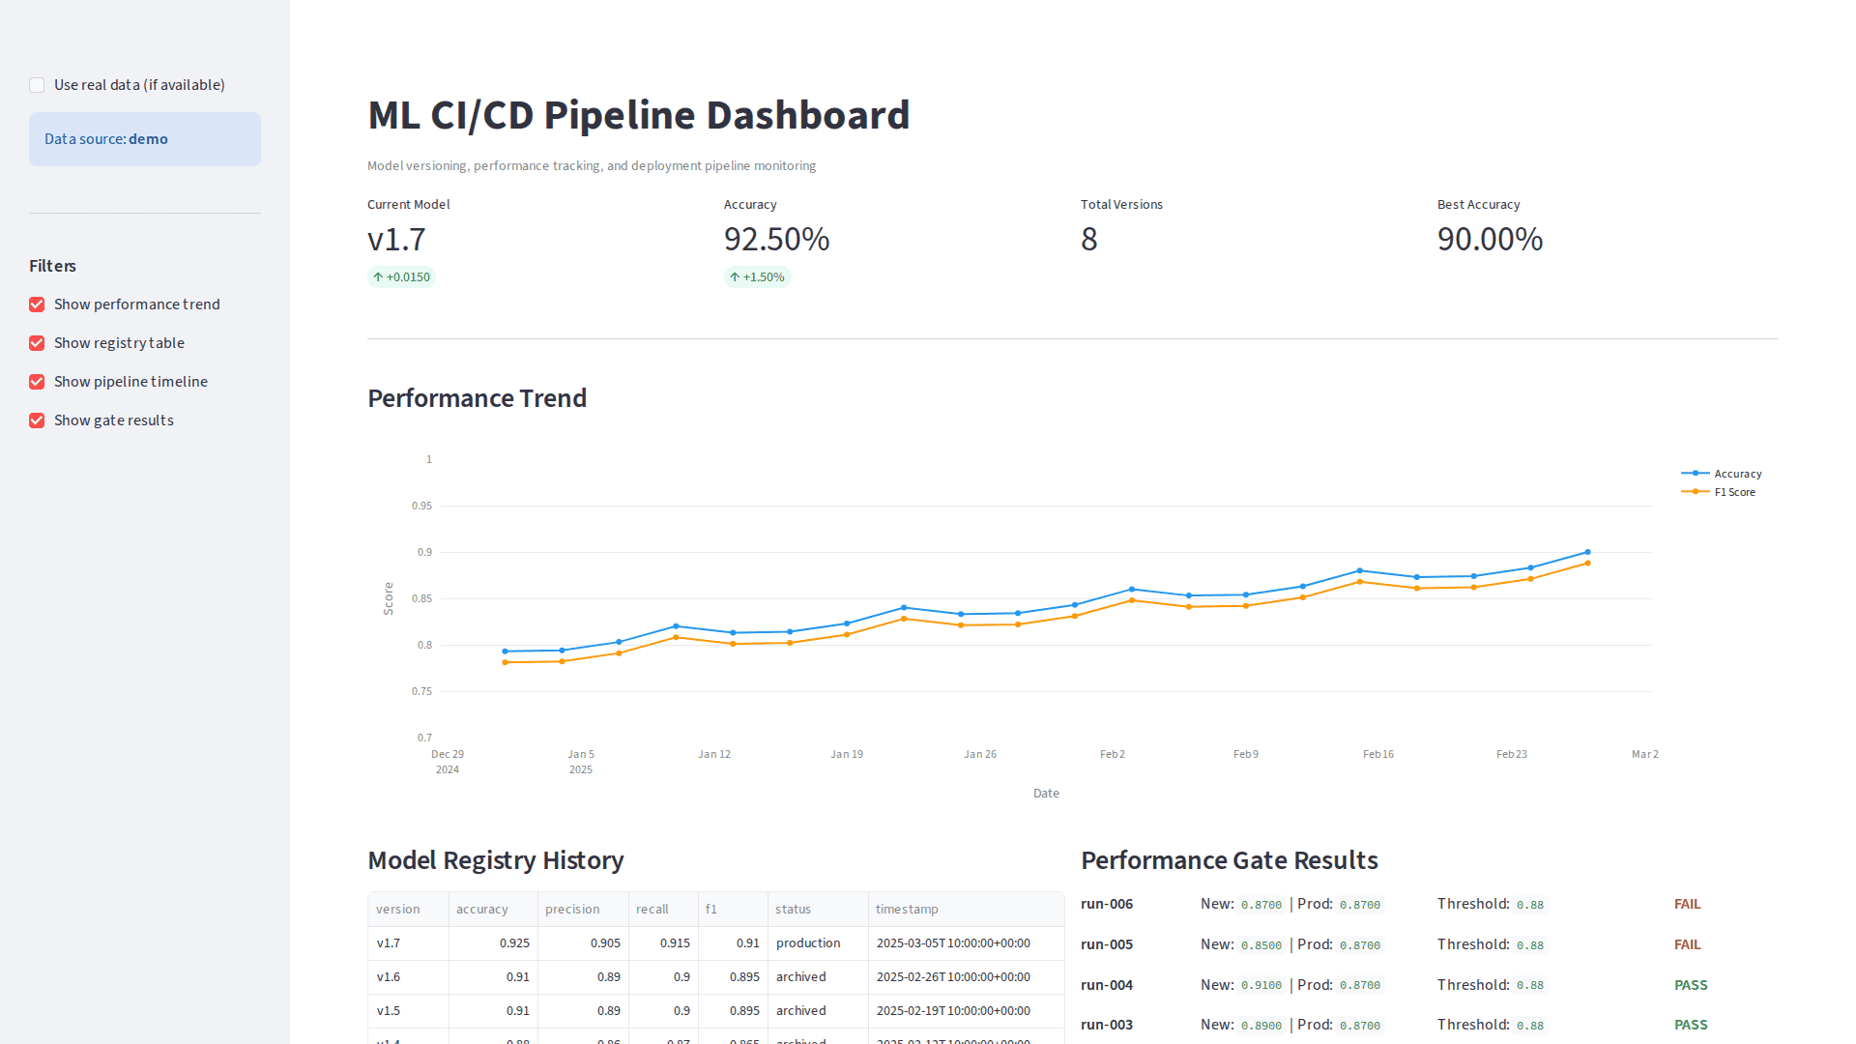Screen dimensions: 1856x1044
Task: Click the green +0.0150 delta arrow badge
Action: [x=401, y=276]
